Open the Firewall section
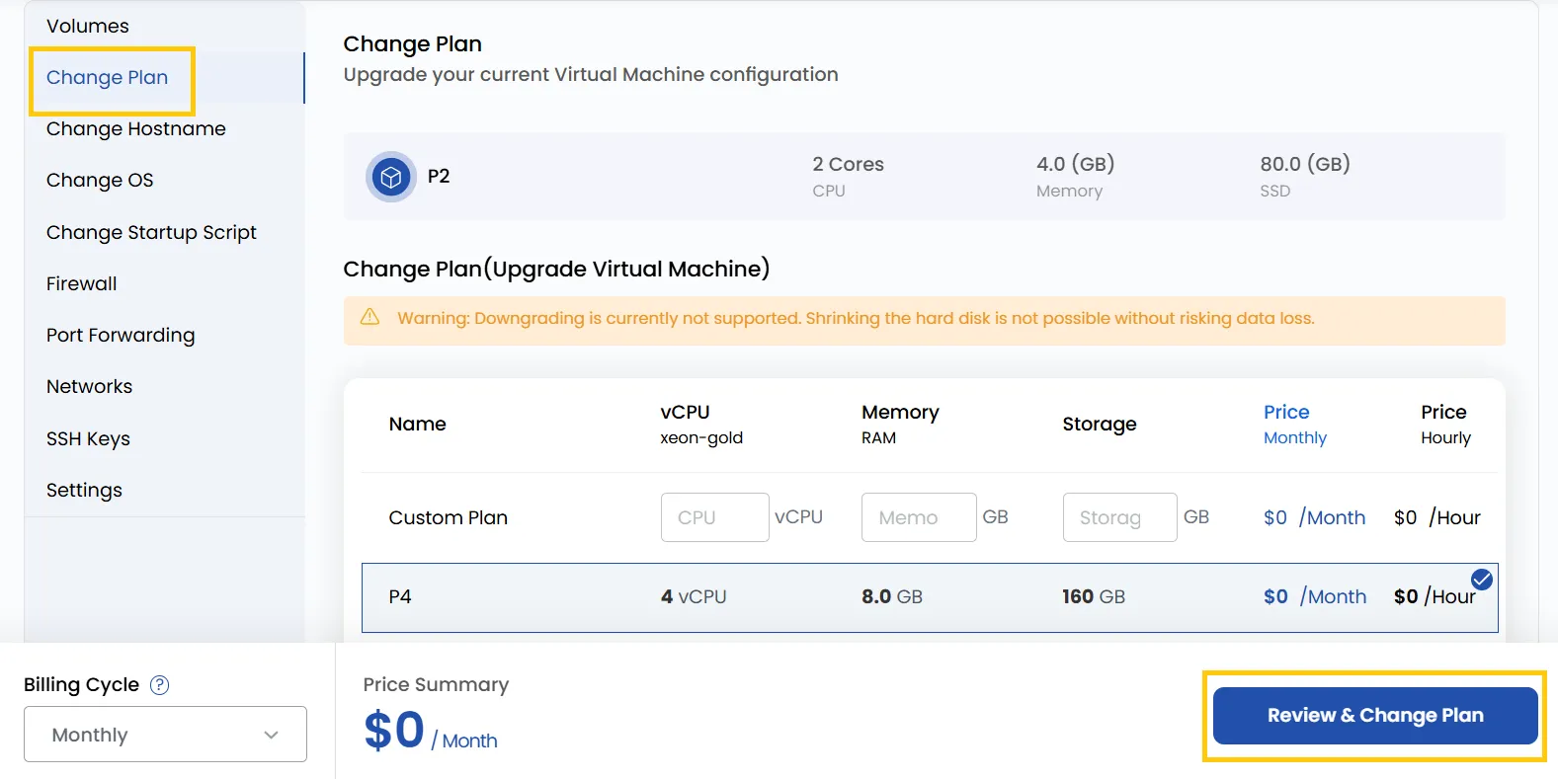Viewport: 1558px width, 779px height. point(81,283)
